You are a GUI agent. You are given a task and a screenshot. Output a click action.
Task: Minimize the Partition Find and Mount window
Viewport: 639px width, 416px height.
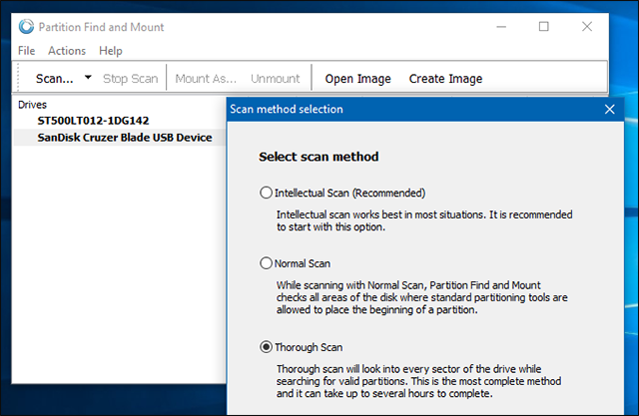tap(501, 27)
